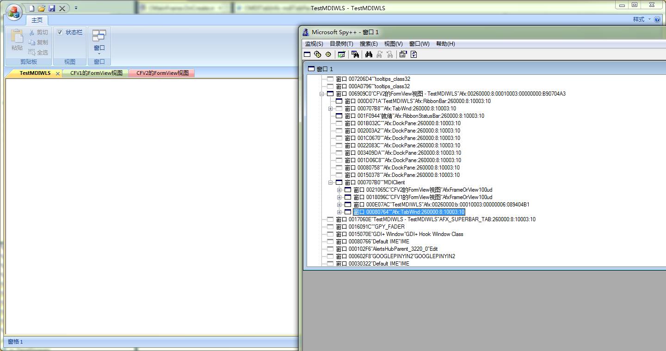This screenshot has height=351, width=666.
Task: Open the MFC application button menu
Action: pos(13,12)
